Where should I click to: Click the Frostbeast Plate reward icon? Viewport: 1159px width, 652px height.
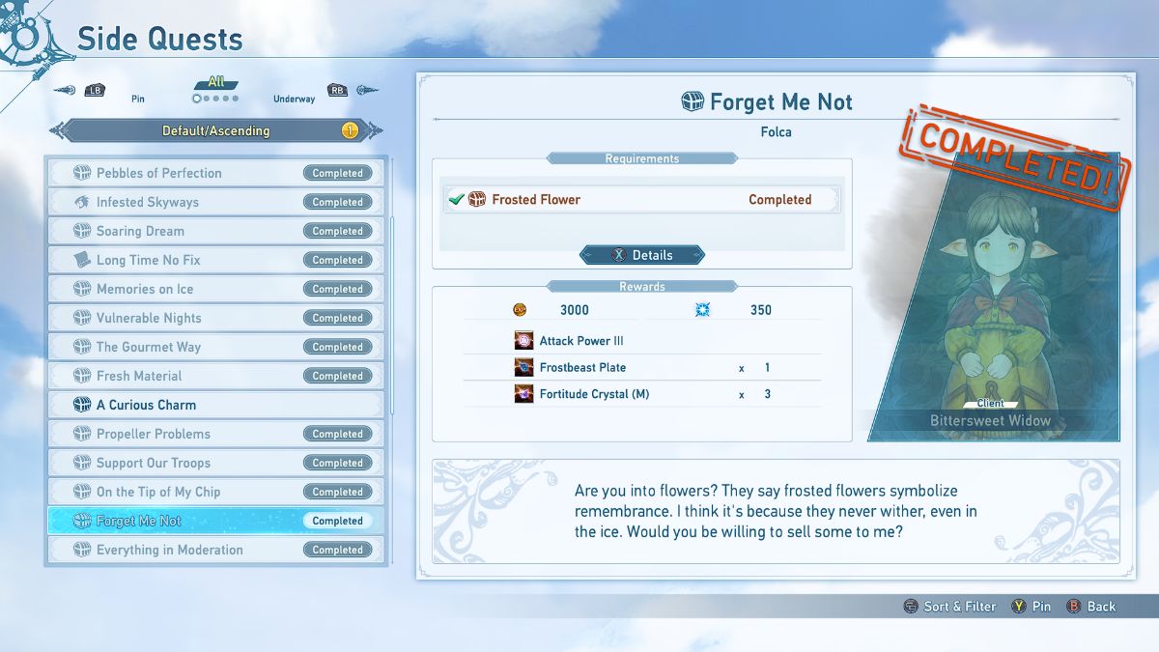[523, 368]
